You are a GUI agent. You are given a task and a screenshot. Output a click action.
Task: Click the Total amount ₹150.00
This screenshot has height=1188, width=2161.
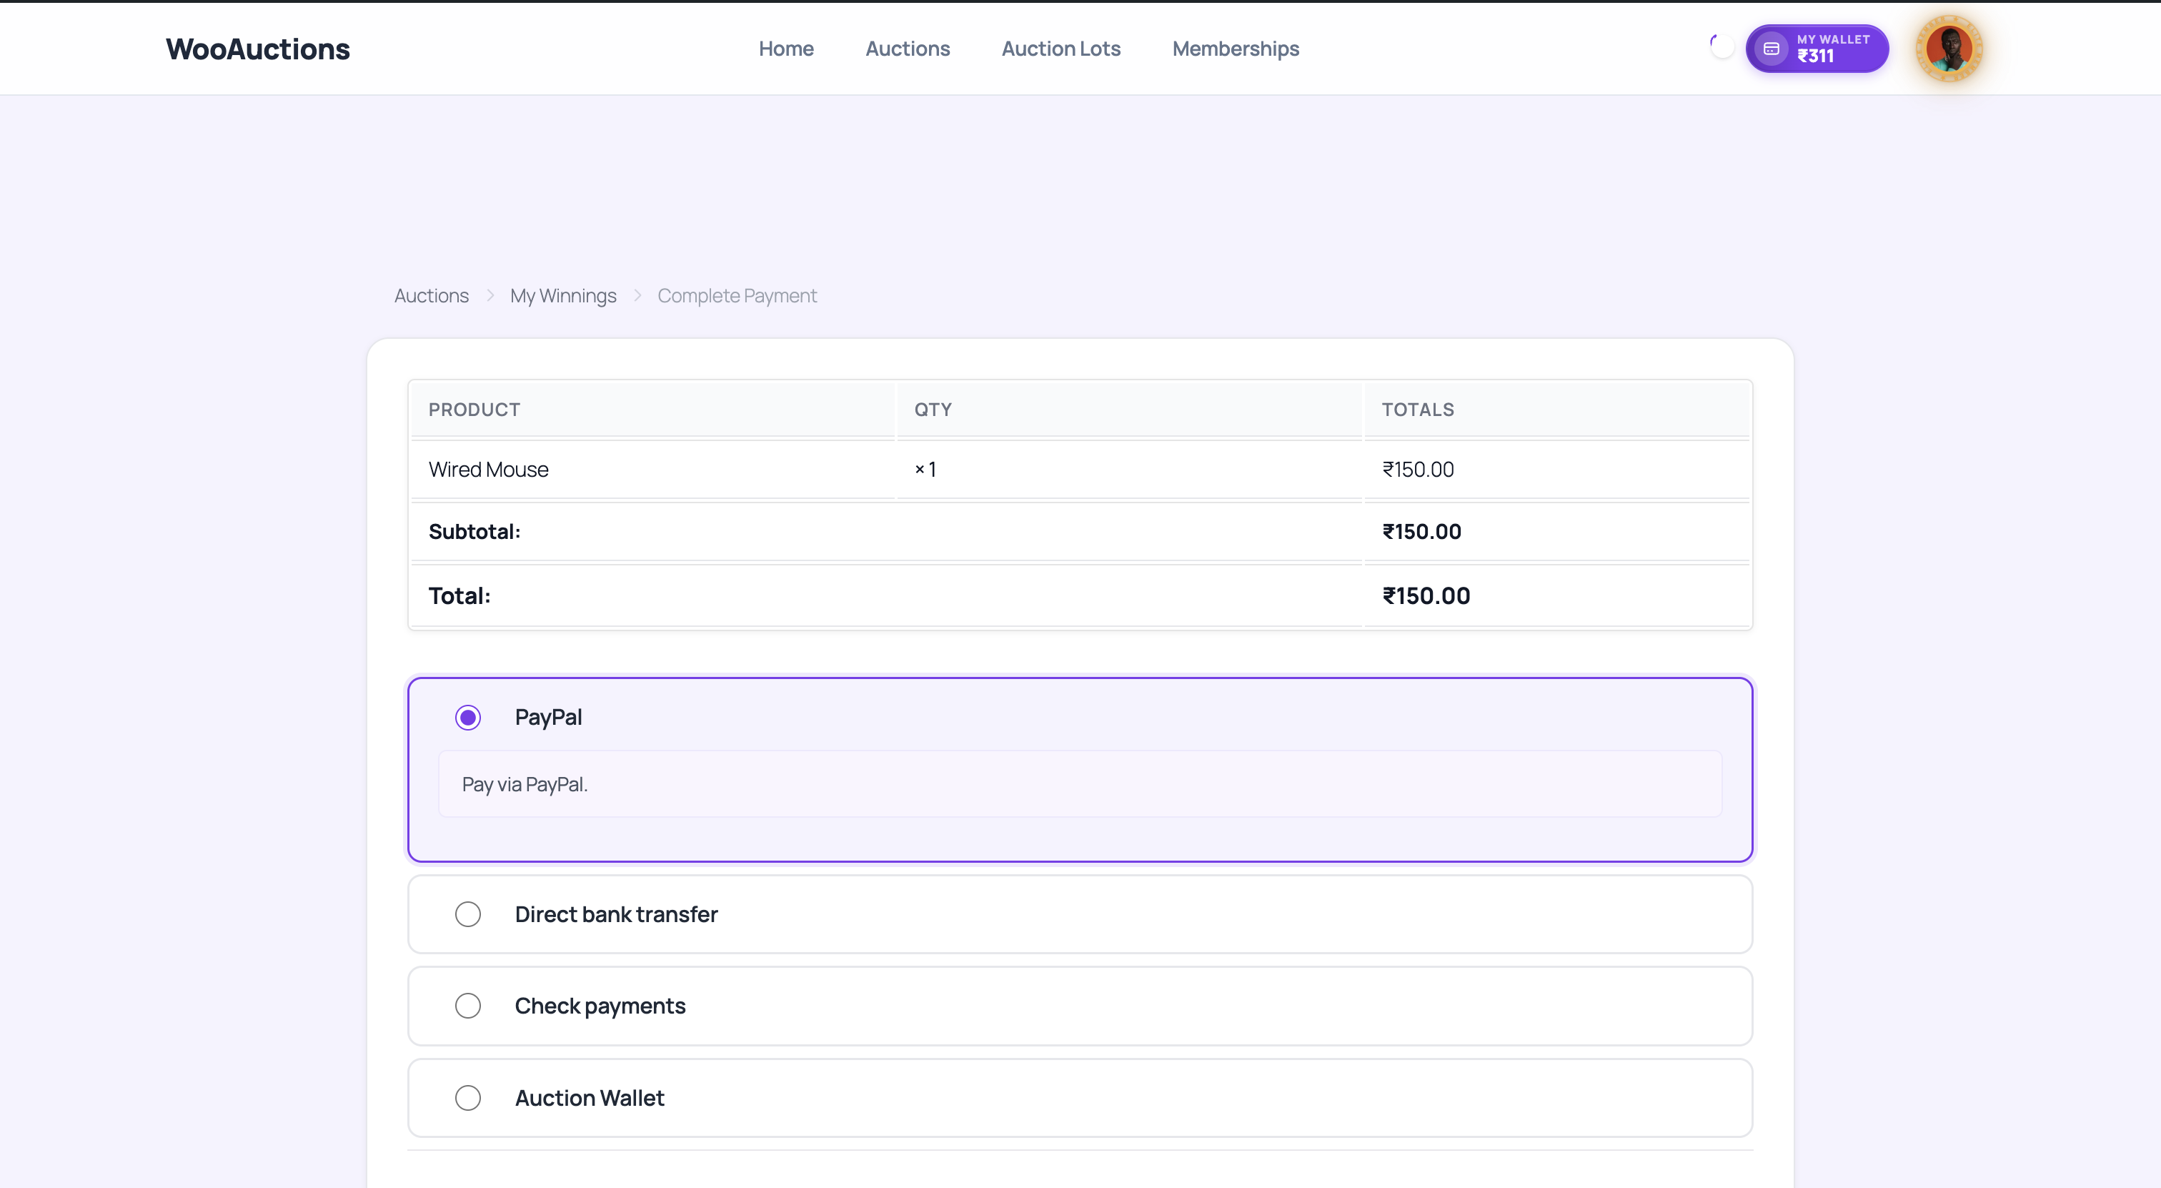(x=1425, y=595)
